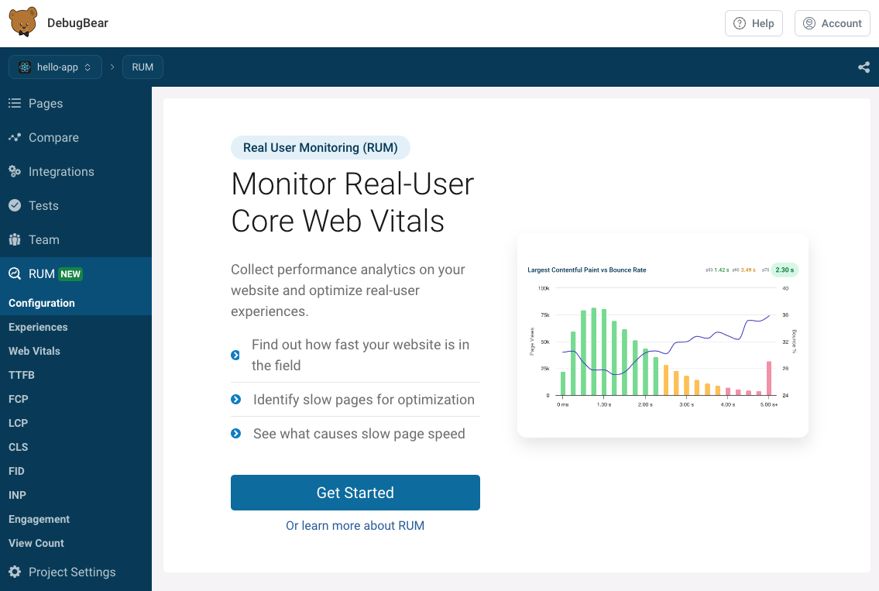Click the NEW badge next to RUM

tap(70, 274)
